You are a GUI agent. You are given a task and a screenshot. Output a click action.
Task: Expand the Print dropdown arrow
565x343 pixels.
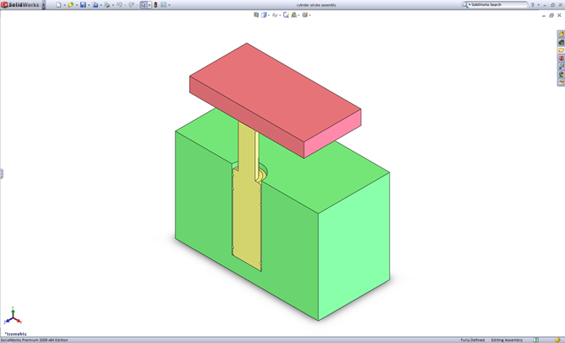pos(113,5)
